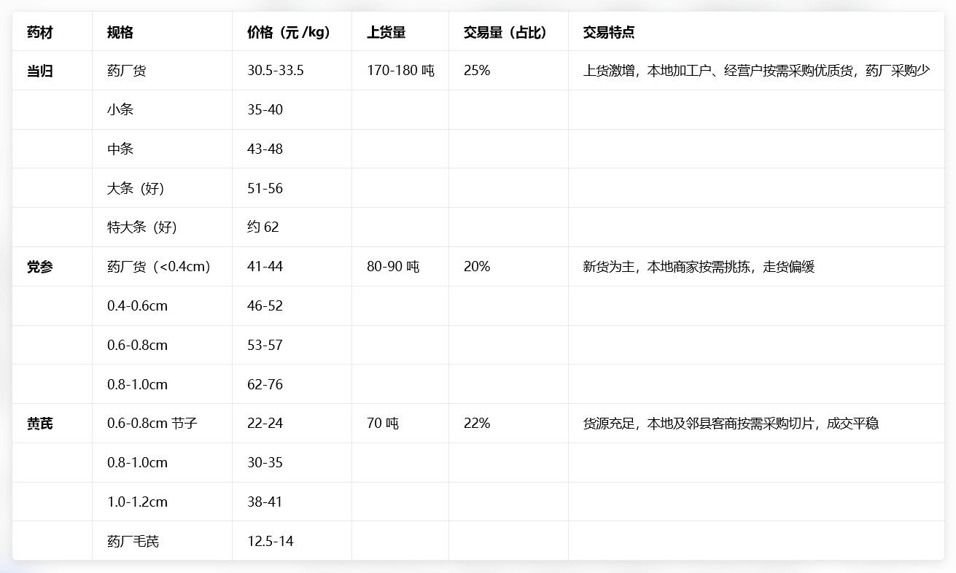This screenshot has height=573, width=956.
Task: Click the 药材 column header
Action: [x=39, y=32]
